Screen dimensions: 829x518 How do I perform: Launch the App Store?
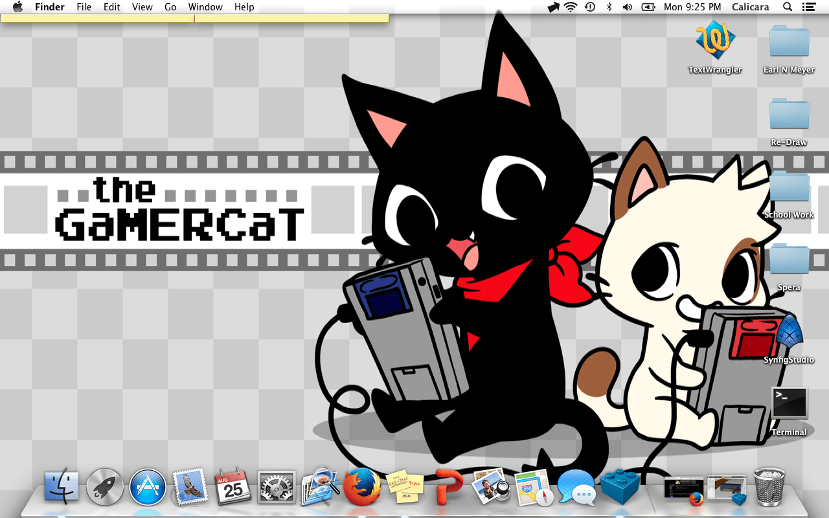147,487
